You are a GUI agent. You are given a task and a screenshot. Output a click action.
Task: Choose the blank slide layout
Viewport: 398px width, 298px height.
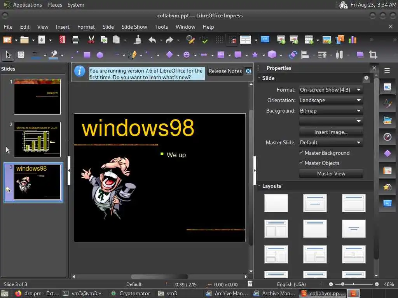[276, 203]
